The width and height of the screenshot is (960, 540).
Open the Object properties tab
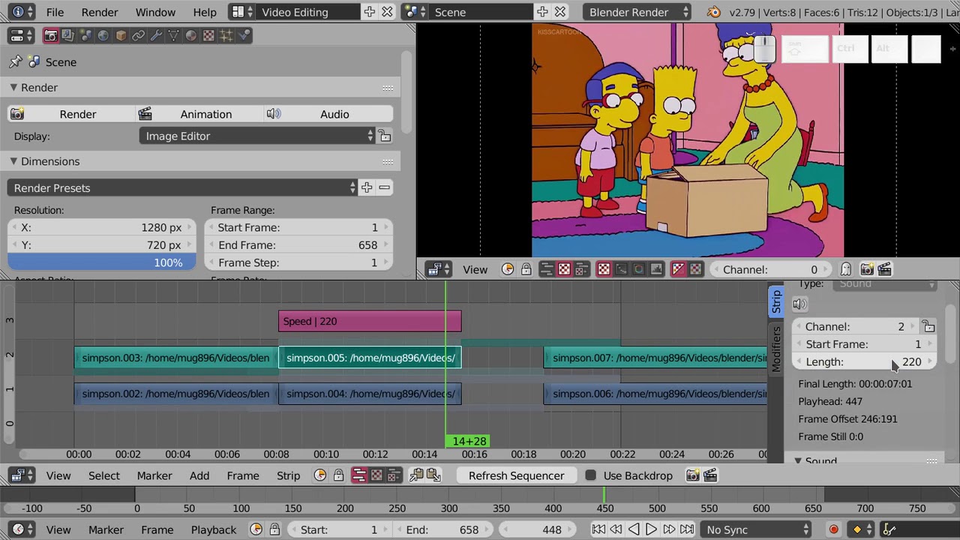121,35
